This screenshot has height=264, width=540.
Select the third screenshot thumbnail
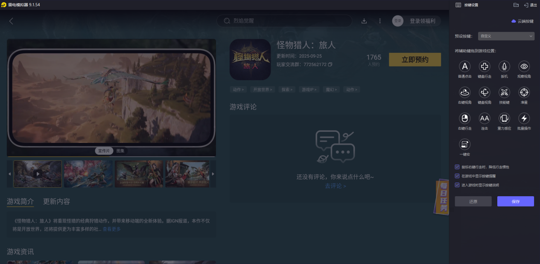point(139,174)
